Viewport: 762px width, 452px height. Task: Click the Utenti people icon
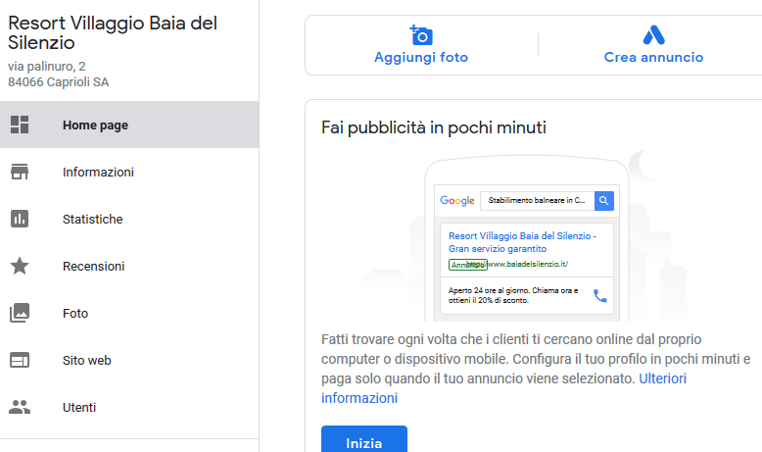click(x=19, y=407)
